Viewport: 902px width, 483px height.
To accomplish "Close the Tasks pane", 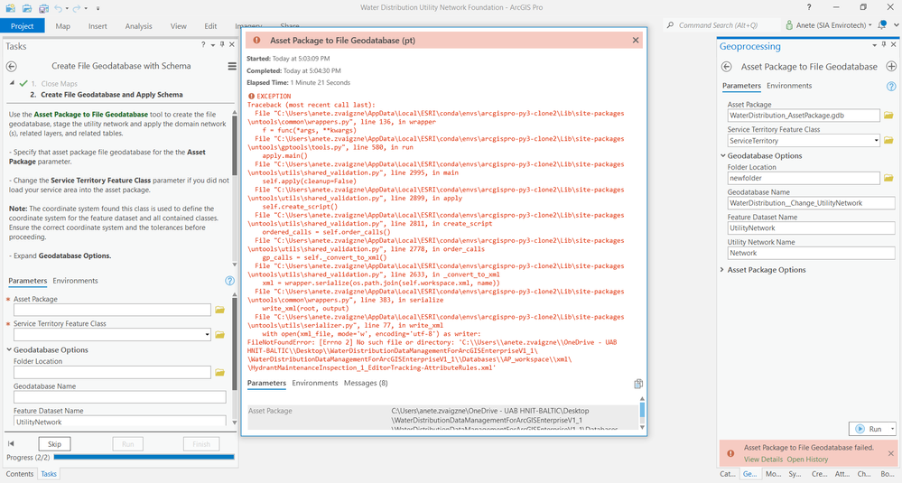I will point(232,44).
